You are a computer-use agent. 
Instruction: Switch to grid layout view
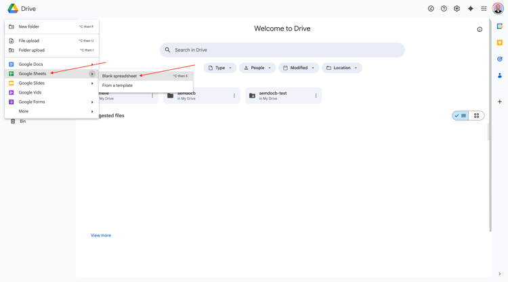[476, 116]
